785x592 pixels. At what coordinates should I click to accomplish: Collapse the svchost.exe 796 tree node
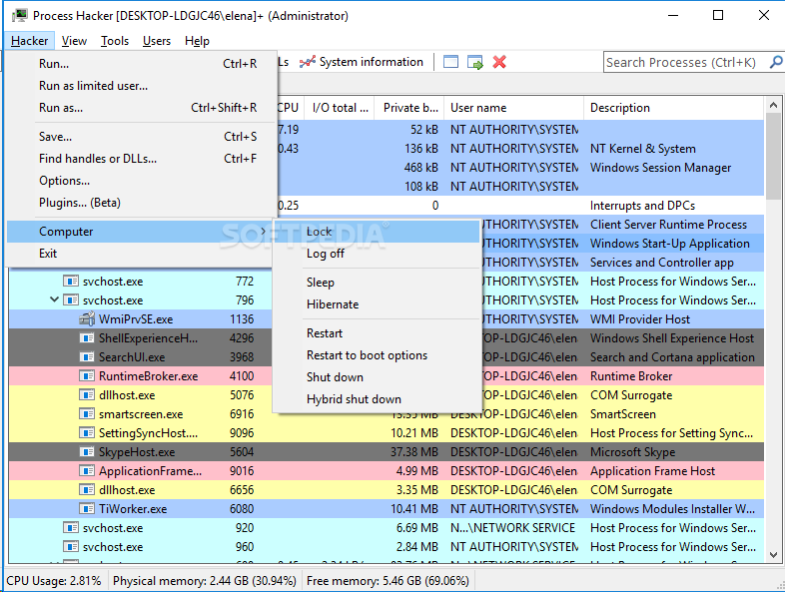(54, 299)
